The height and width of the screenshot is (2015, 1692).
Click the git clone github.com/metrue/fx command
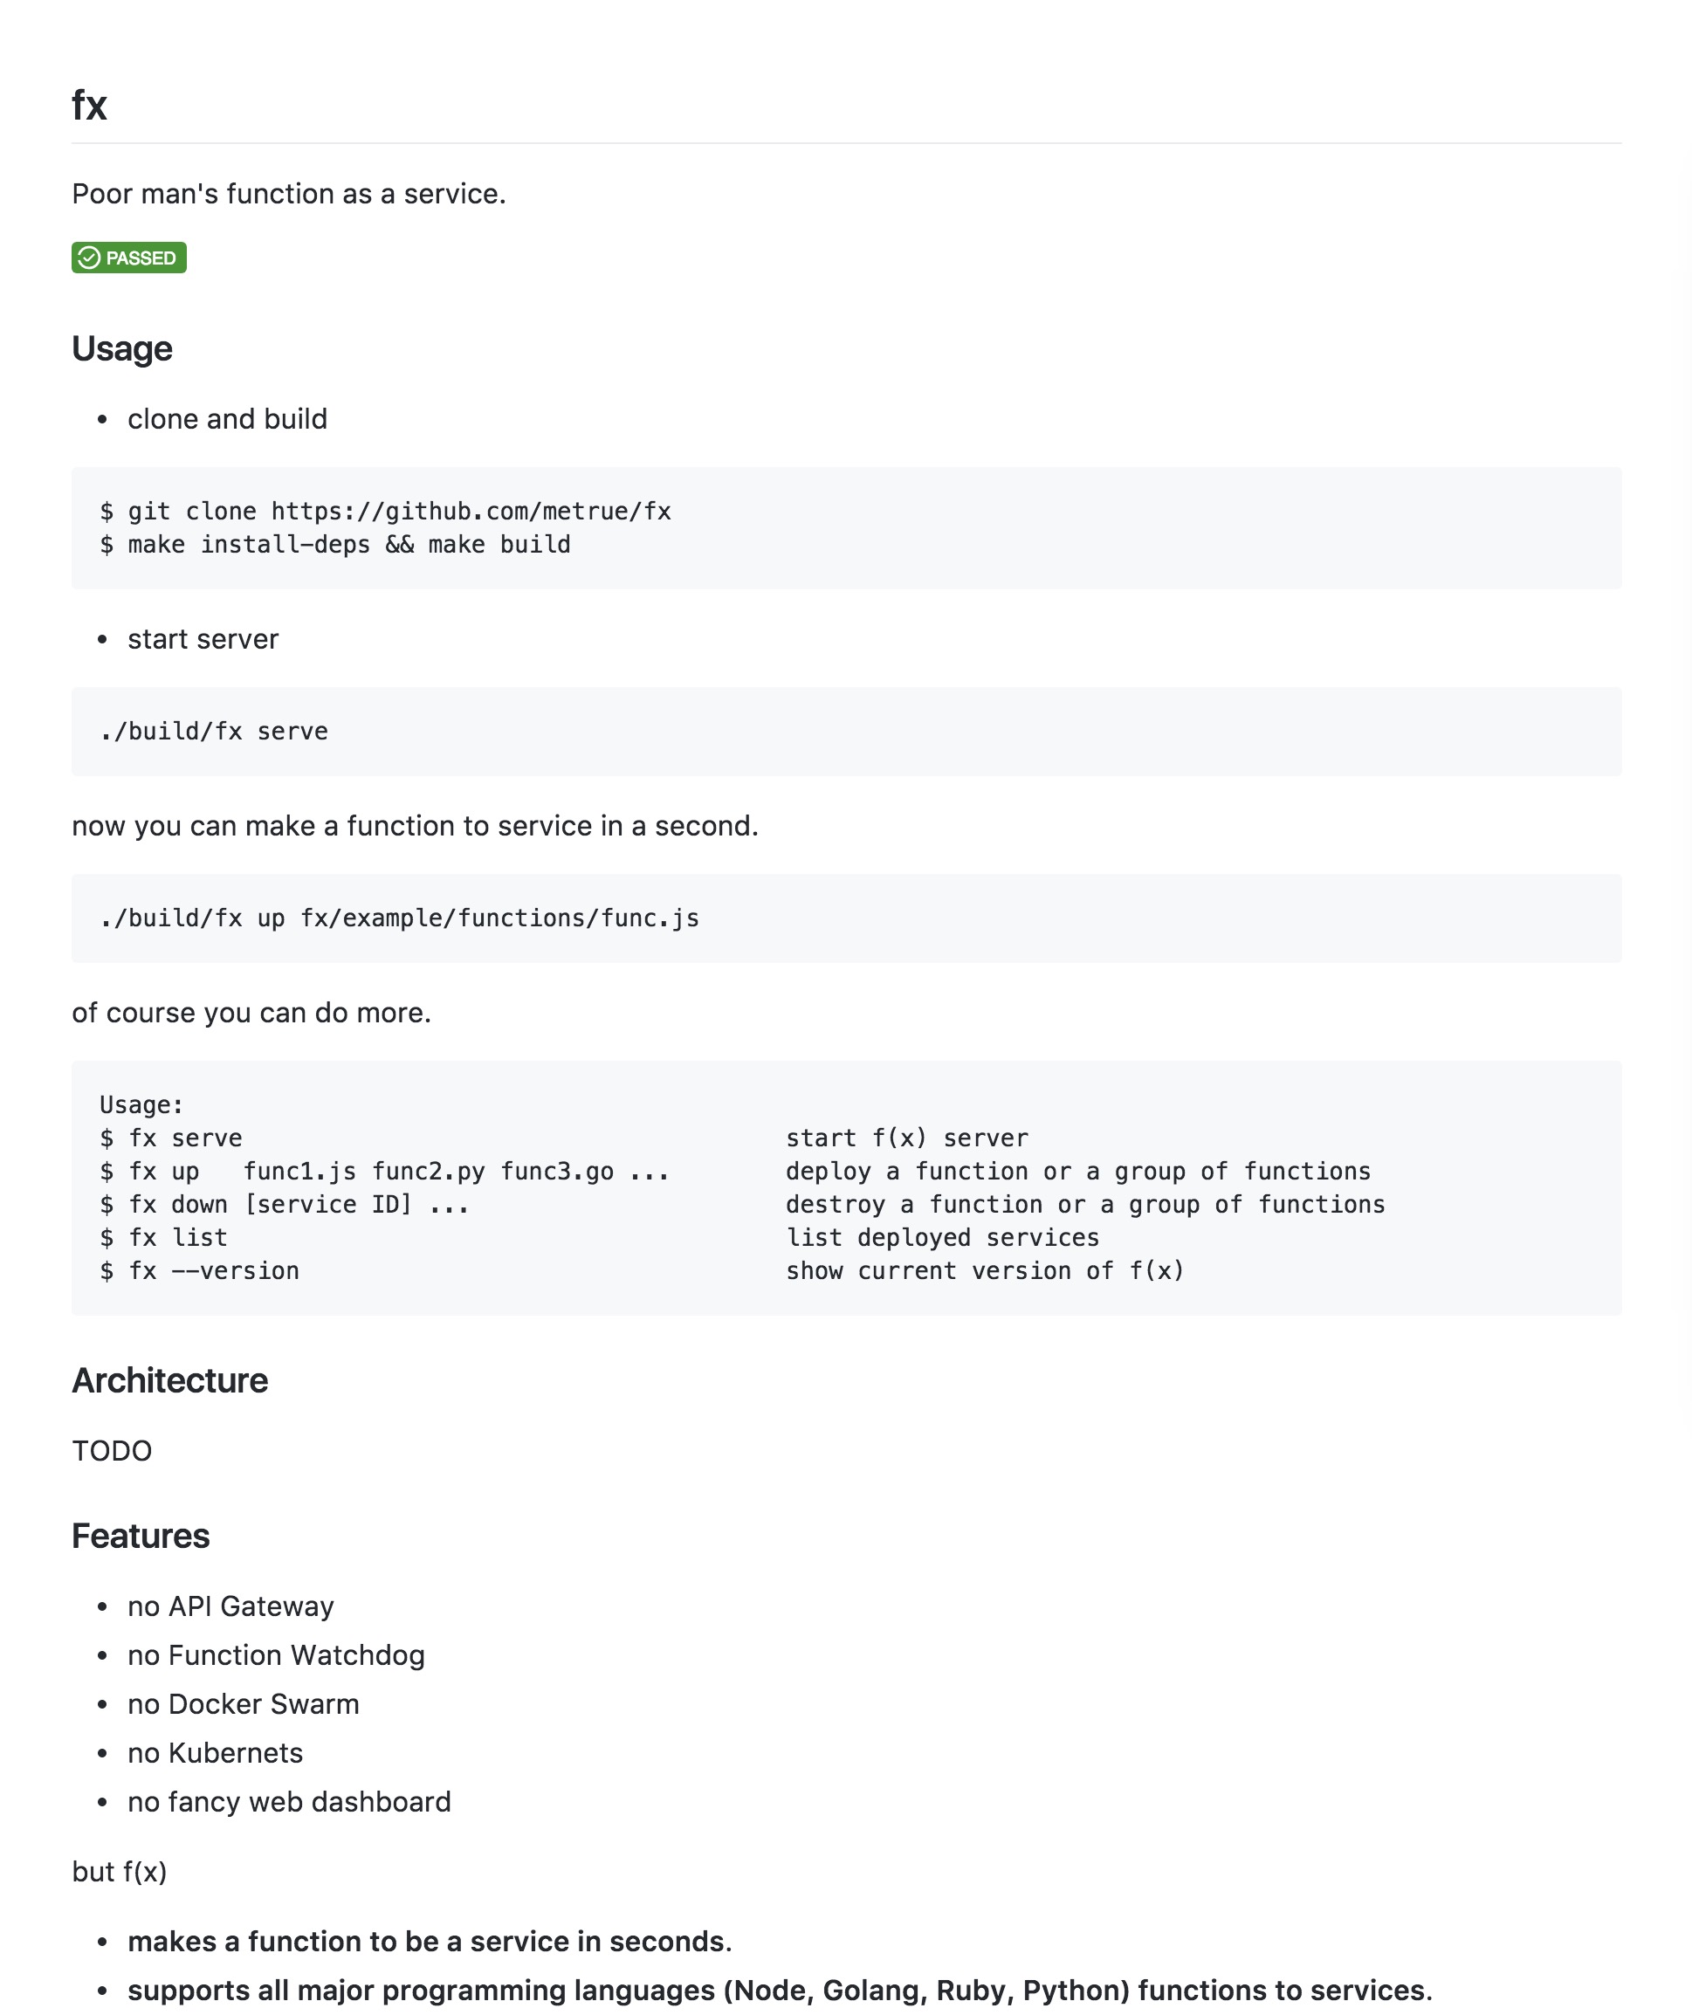(385, 512)
